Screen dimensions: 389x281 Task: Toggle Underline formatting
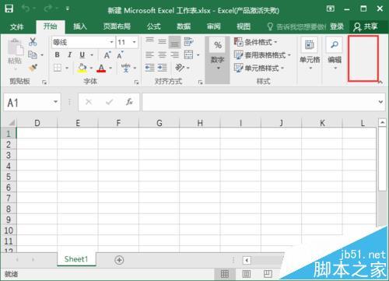click(82, 54)
